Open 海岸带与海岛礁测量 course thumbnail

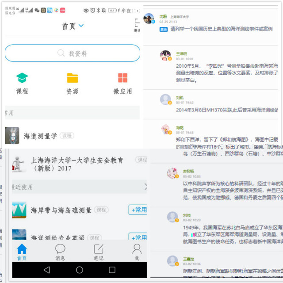click(x=19, y=210)
